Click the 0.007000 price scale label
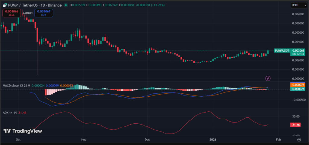Viewport: 309px width, 145px height. [298, 14]
